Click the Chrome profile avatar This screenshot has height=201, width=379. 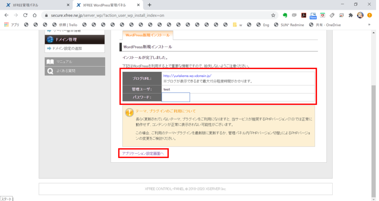coord(360,16)
